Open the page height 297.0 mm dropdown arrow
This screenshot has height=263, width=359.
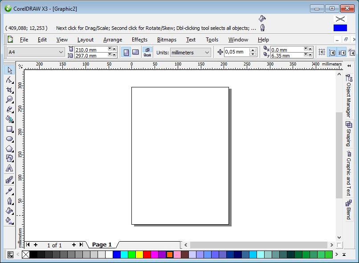coord(110,54)
